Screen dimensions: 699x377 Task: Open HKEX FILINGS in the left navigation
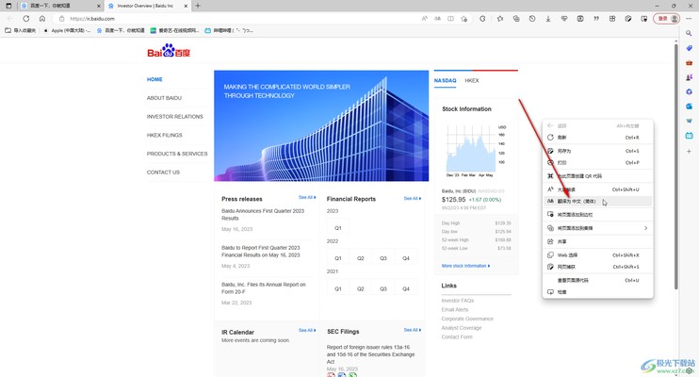tap(165, 135)
